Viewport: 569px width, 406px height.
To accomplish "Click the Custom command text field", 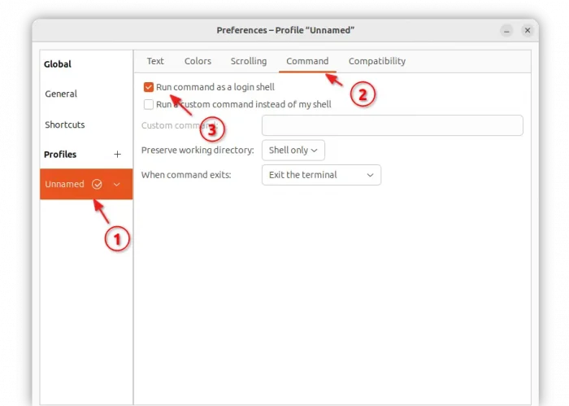I will pyautogui.click(x=392, y=125).
